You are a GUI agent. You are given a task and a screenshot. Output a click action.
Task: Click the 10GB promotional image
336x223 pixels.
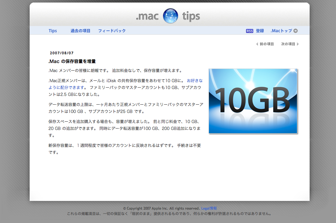click(x=253, y=101)
